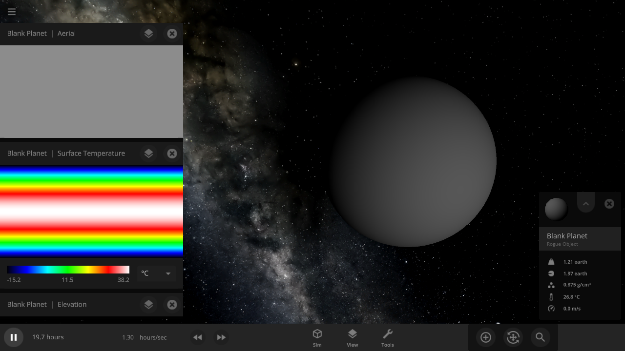Slow down the simulation speed
The height and width of the screenshot is (351, 625).
pyautogui.click(x=197, y=337)
